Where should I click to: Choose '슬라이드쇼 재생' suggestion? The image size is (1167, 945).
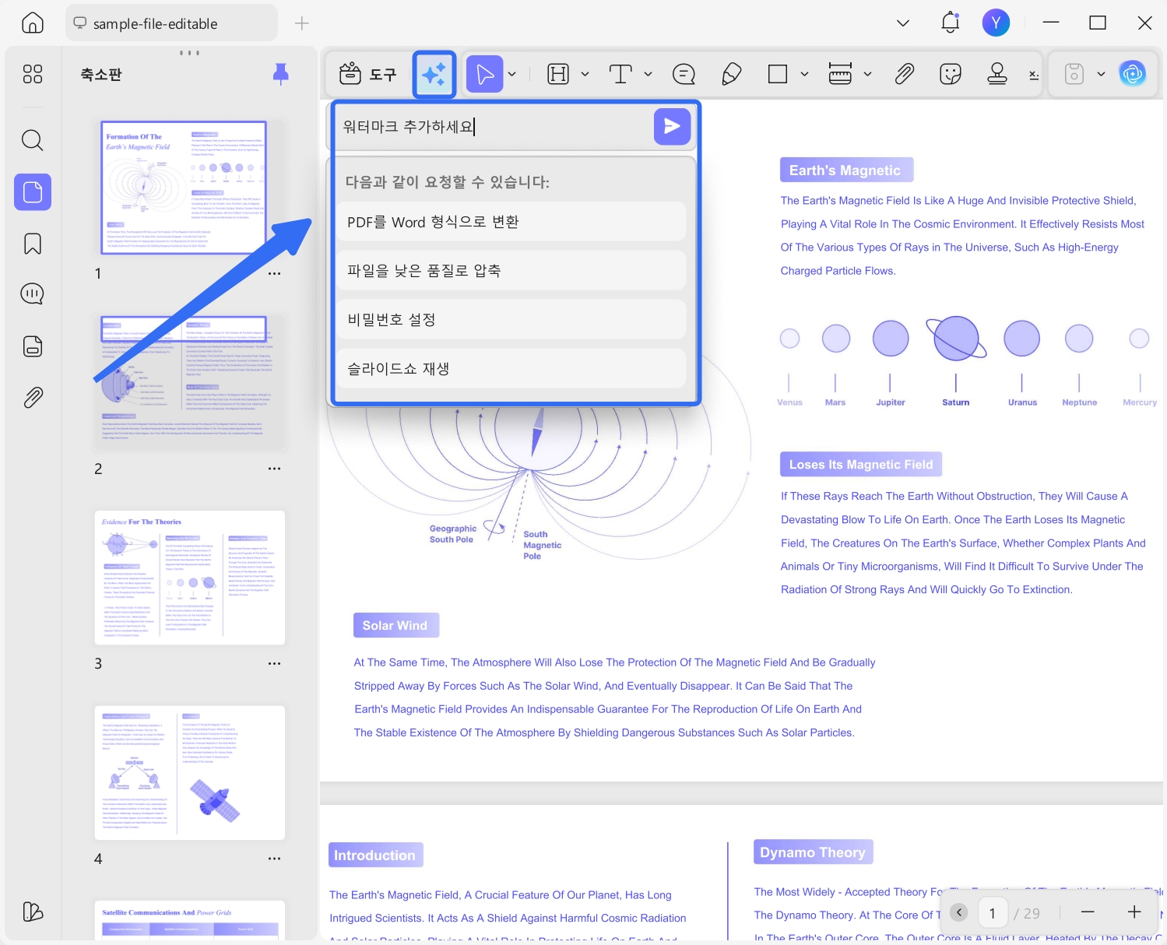click(511, 369)
